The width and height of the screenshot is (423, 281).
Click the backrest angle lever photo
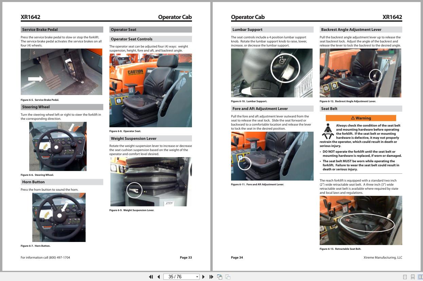point(360,73)
